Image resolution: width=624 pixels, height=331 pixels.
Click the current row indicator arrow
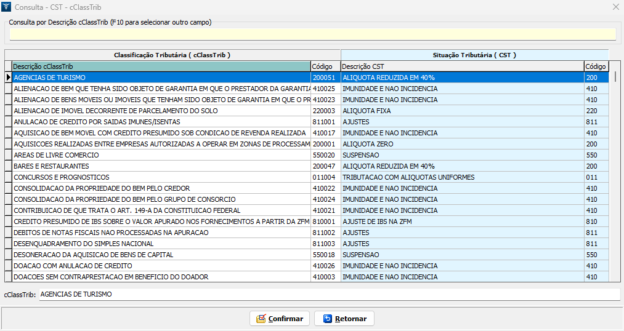click(x=9, y=78)
